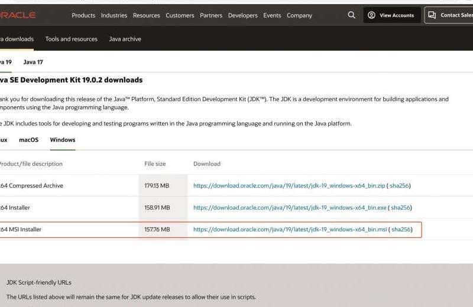The width and height of the screenshot is (473, 307).
Task: Open sha256 checksum for zip archive
Action: tap(399, 185)
